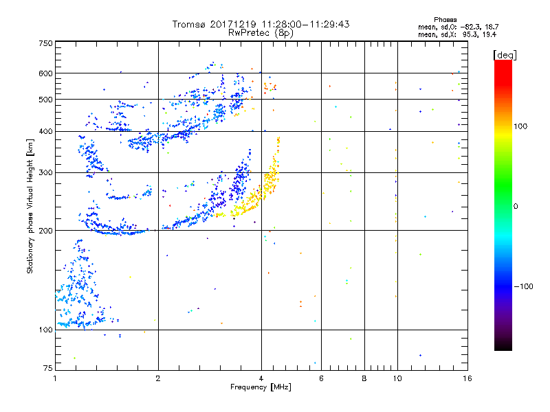The height and width of the screenshot is (412, 550).
Task: Click the colorbar tick label '0'
Action: pyautogui.click(x=515, y=206)
